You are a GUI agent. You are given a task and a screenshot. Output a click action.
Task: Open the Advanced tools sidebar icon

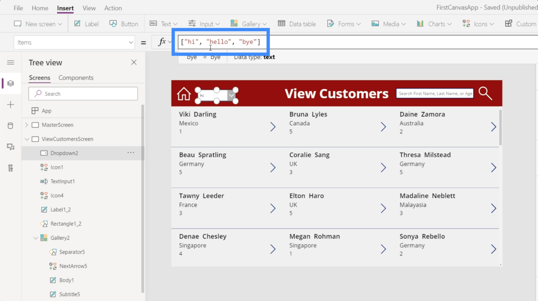tap(11, 168)
